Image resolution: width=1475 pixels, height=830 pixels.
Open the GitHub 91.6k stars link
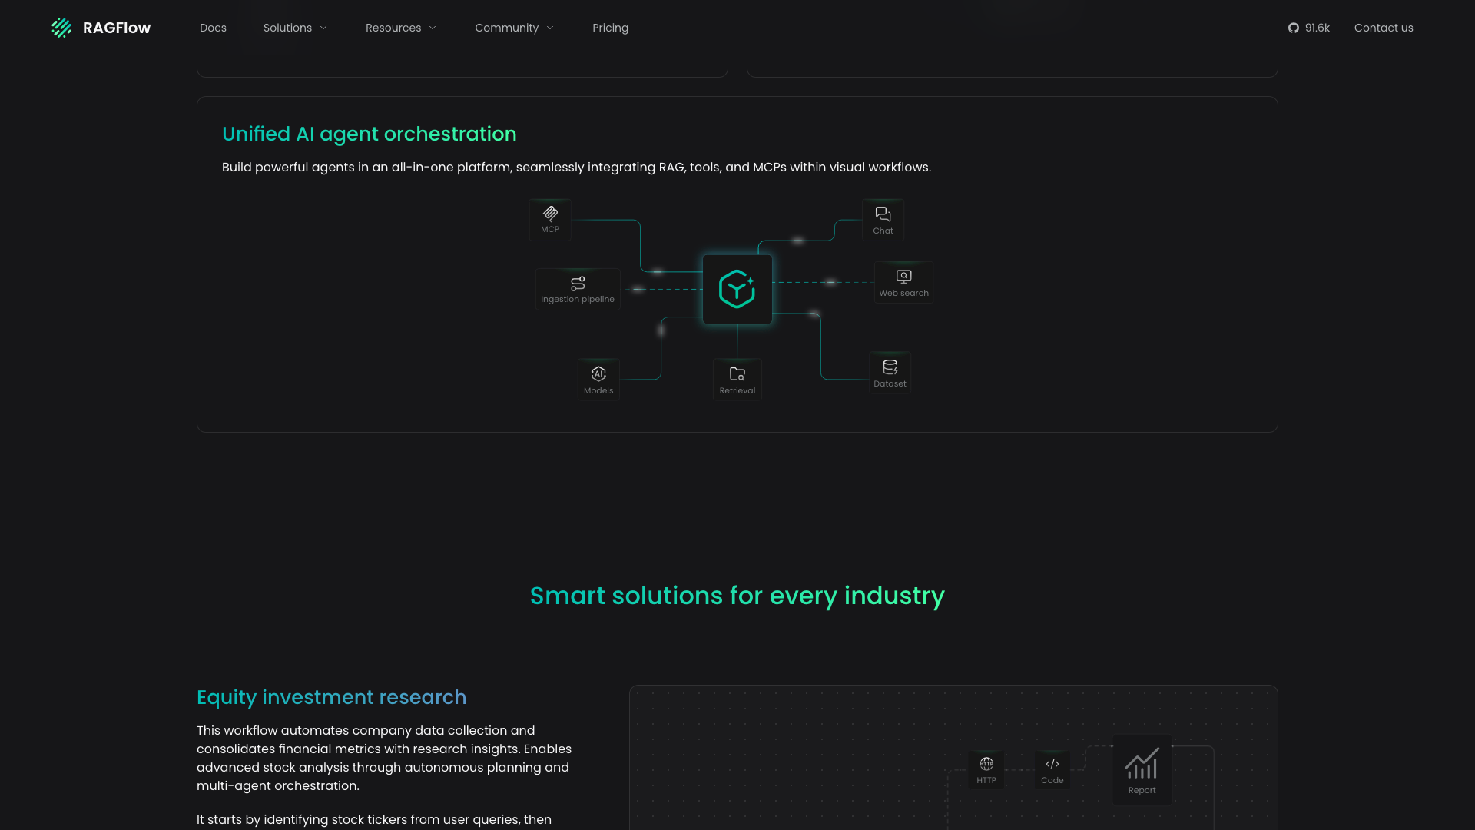[1308, 28]
